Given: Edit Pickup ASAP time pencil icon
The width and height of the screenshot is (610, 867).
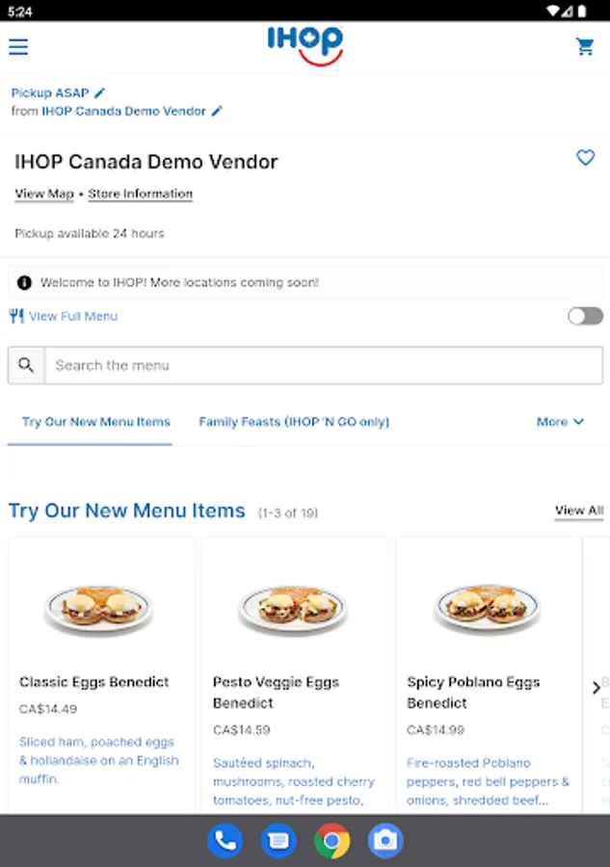Looking at the screenshot, I should pos(100,93).
